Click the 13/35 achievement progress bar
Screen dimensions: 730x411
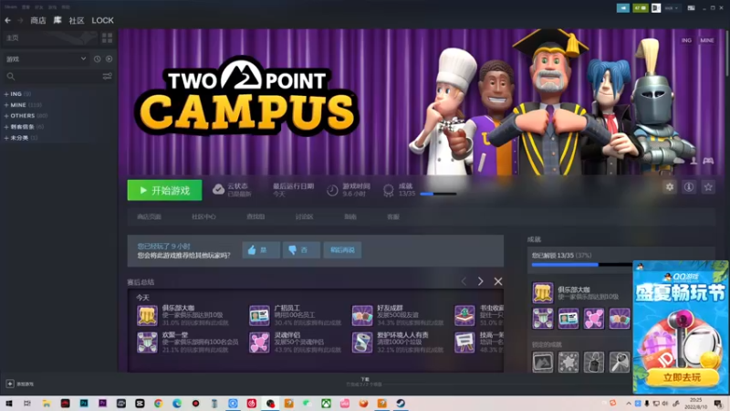pyautogui.click(x=438, y=194)
